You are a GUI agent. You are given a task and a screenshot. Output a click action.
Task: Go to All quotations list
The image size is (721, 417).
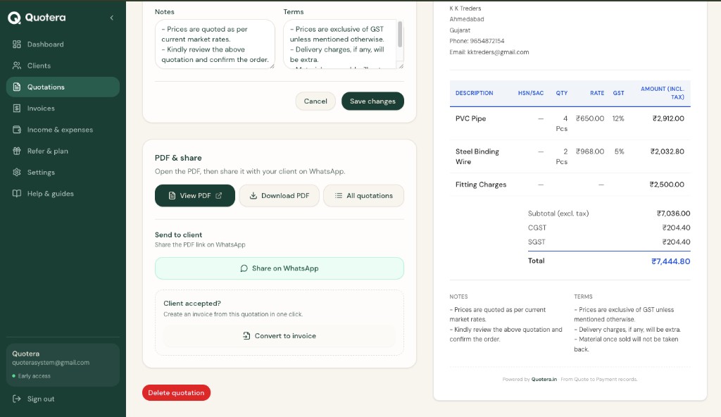(364, 196)
